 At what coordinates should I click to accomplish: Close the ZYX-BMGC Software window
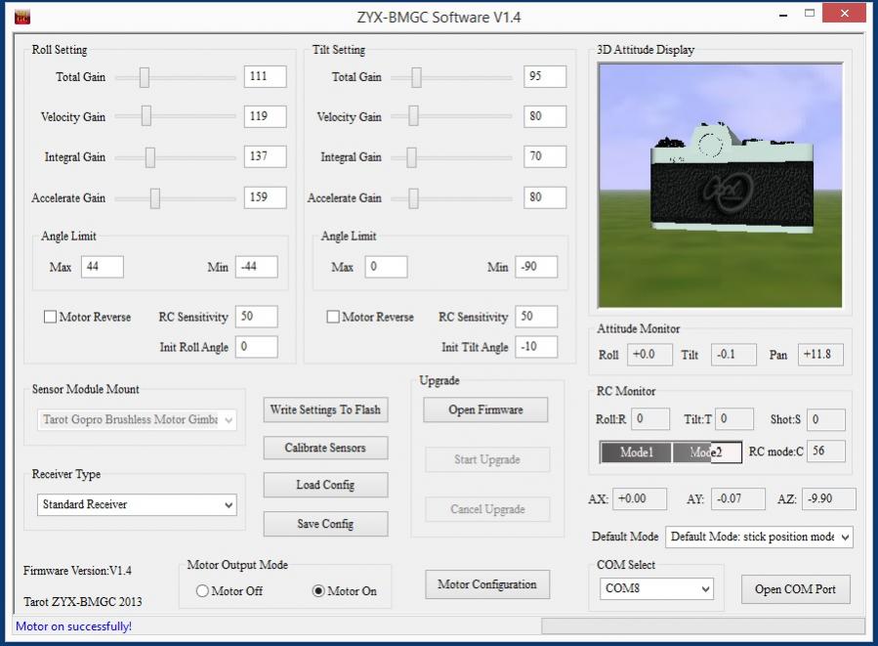tap(845, 13)
